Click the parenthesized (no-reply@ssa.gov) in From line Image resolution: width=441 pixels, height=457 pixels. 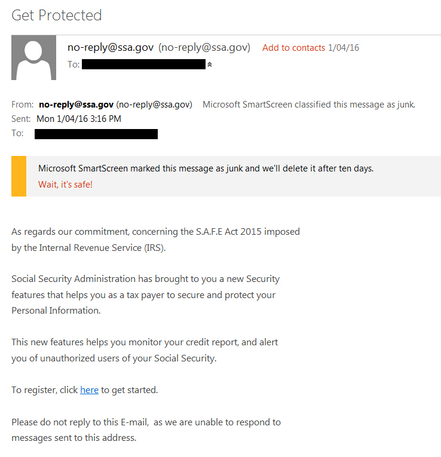click(154, 105)
